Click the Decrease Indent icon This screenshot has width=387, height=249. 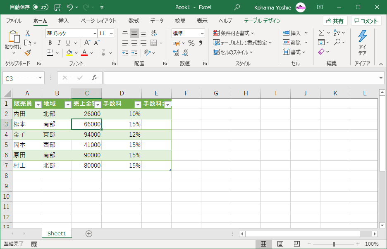(x=125, y=52)
